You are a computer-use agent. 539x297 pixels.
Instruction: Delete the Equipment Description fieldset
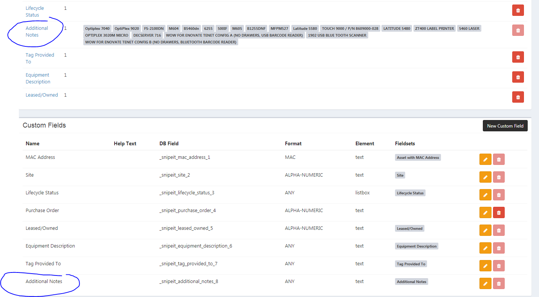[x=518, y=77]
